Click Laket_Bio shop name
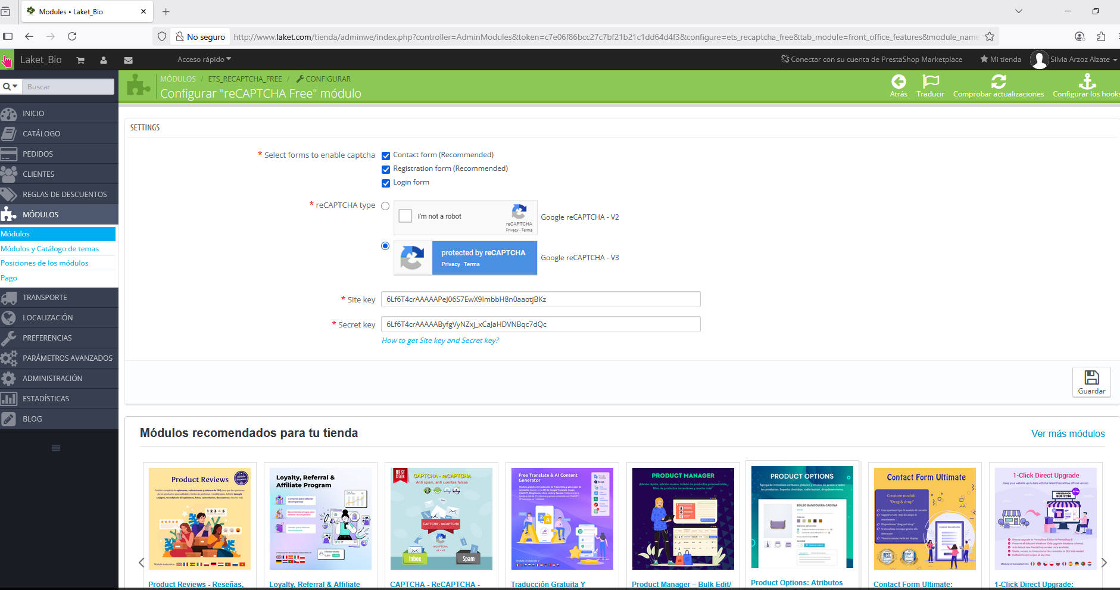This screenshot has height=590, width=1120. tap(41, 60)
